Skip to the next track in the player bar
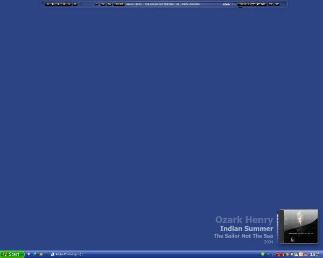This screenshot has width=323, height=258. pyautogui.click(x=69, y=4)
